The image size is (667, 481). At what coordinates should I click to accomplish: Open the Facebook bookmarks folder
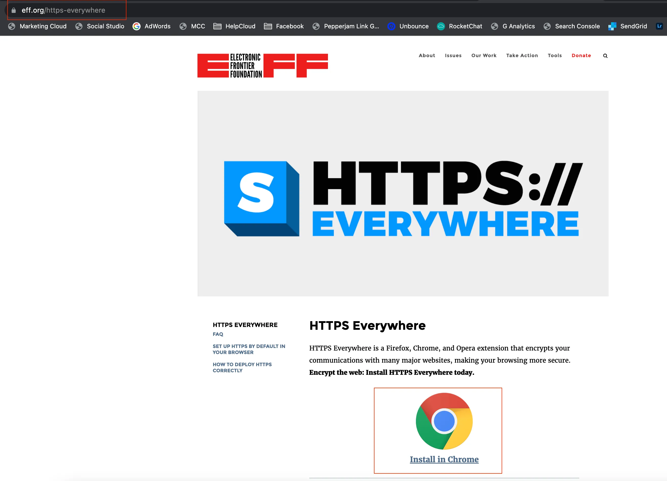pyautogui.click(x=283, y=26)
